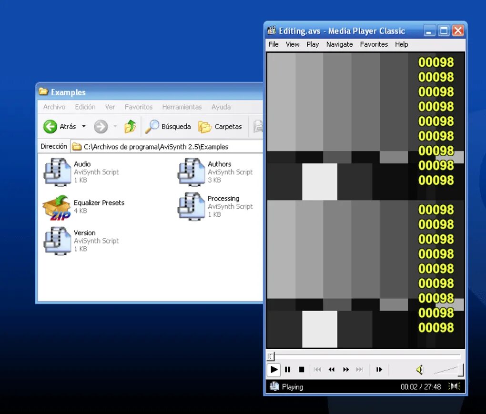This screenshot has height=414, width=486.
Task: Click the stereo audio icon in status bar
Action: [454, 386]
